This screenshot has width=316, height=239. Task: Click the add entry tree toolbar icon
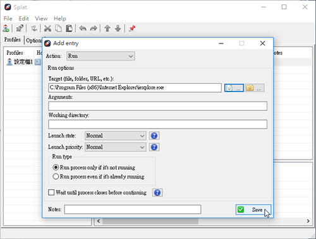click(x=34, y=28)
